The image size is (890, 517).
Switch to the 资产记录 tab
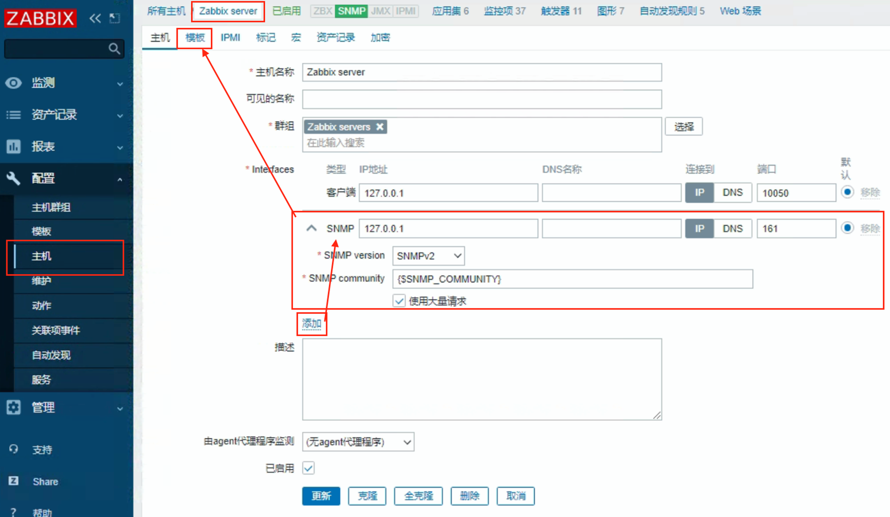[x=335, y=38]
